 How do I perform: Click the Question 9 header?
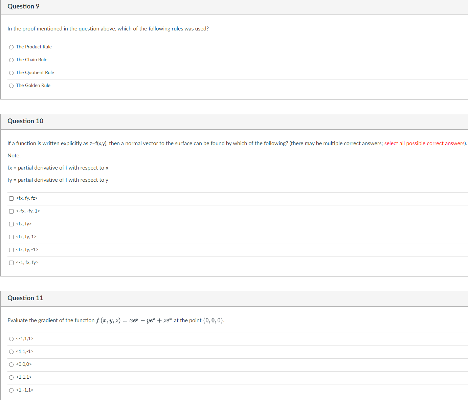point(23,6)
